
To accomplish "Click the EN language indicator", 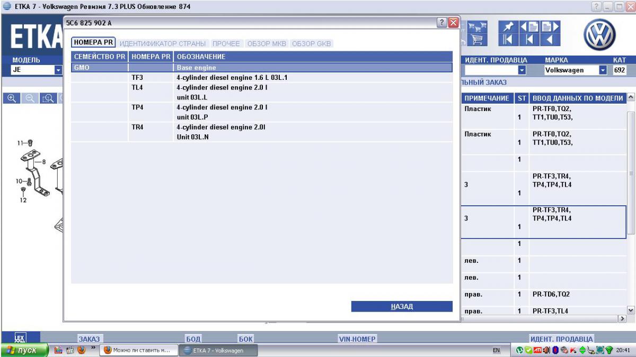I will 496,350.
